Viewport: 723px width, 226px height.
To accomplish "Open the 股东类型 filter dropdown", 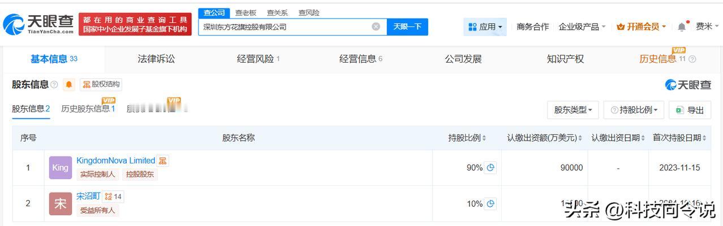I will click(573, 110).
